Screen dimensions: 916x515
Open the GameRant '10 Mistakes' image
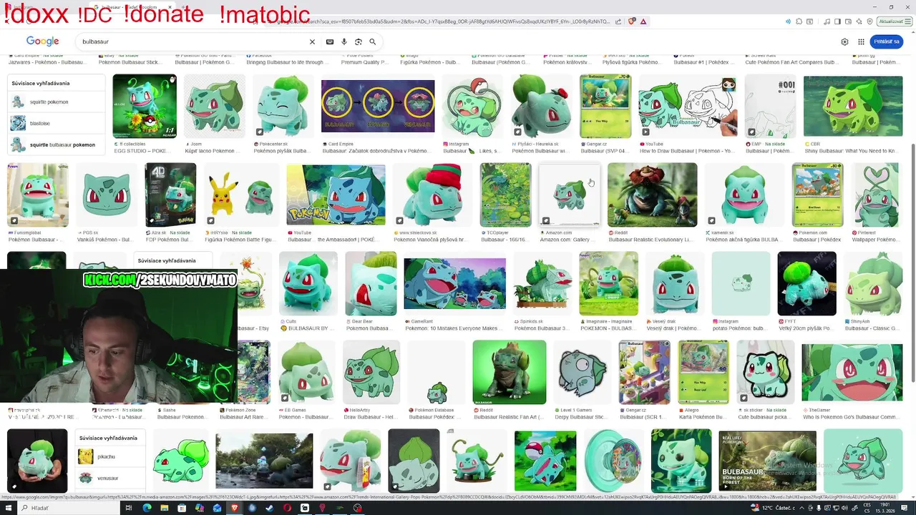(x=454, y=284)
